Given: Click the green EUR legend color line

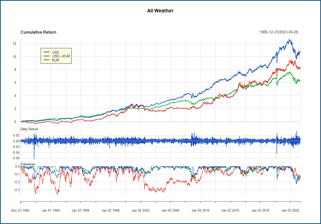Looking at the screenshot, I should coord(46,60).
